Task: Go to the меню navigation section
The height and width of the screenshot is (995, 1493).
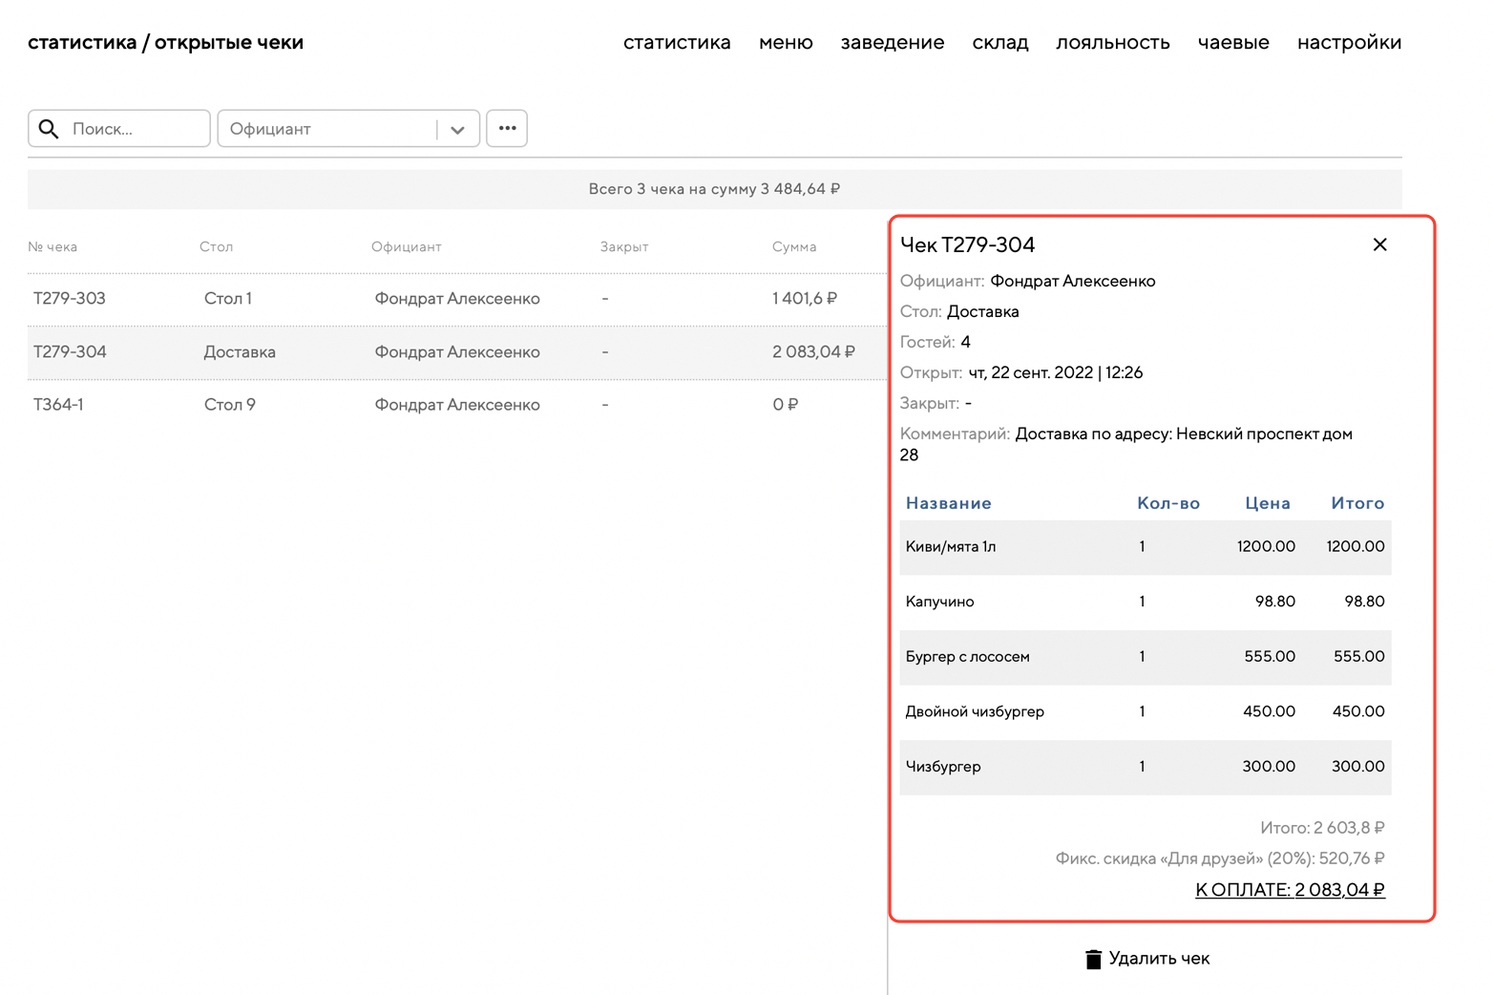Action: coord(785,43)
